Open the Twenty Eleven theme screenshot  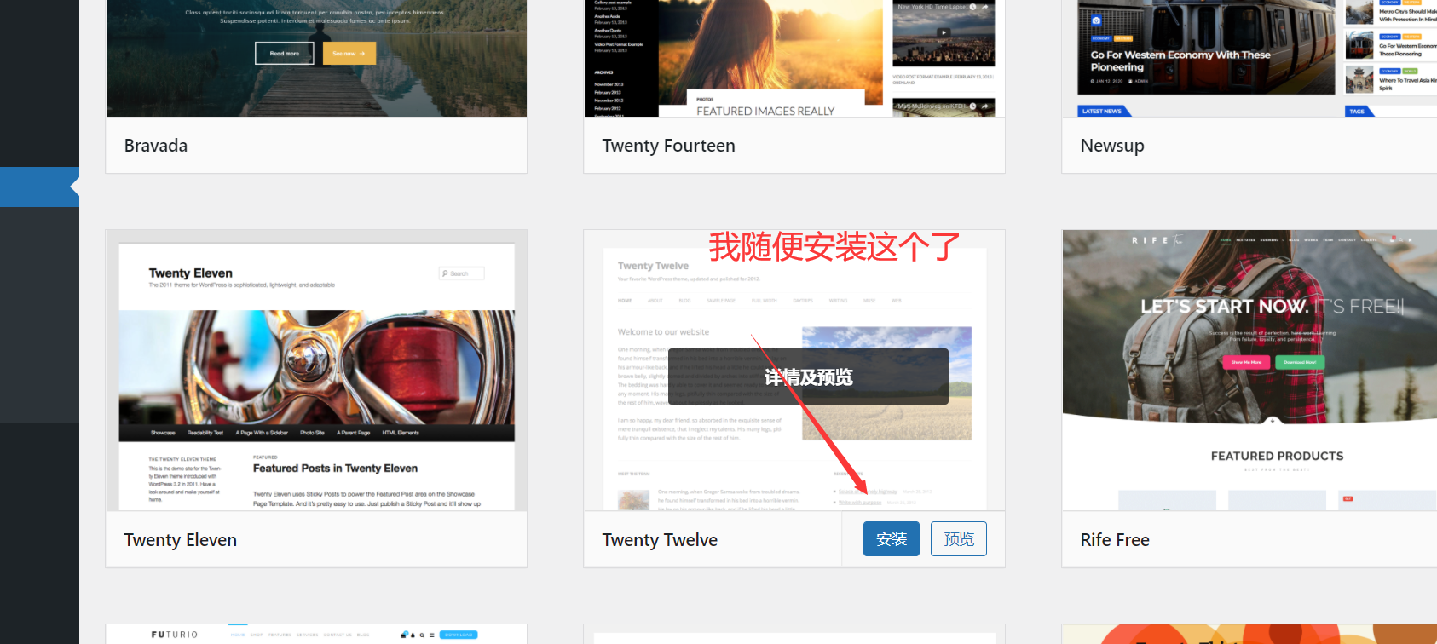click(316, 371)
